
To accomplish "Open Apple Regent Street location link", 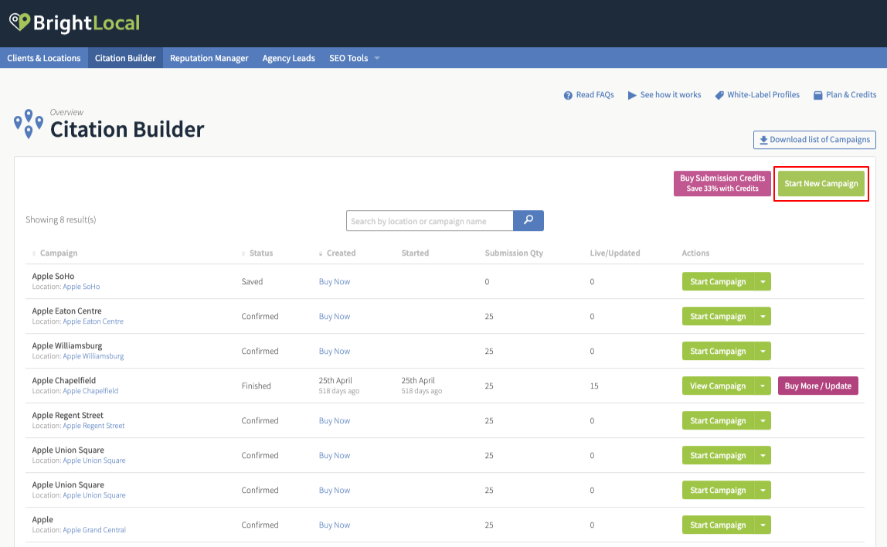I will coord(94,426).
